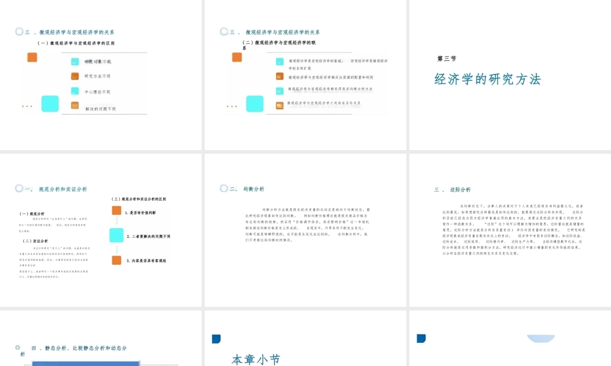Click the orange 02 icon beside 都关注资源的配置和利用

click(x=279, y=77)
